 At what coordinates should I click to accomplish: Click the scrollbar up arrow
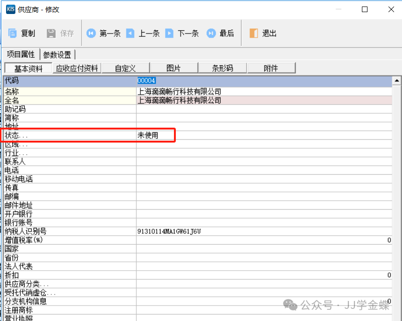pos(397,81)
